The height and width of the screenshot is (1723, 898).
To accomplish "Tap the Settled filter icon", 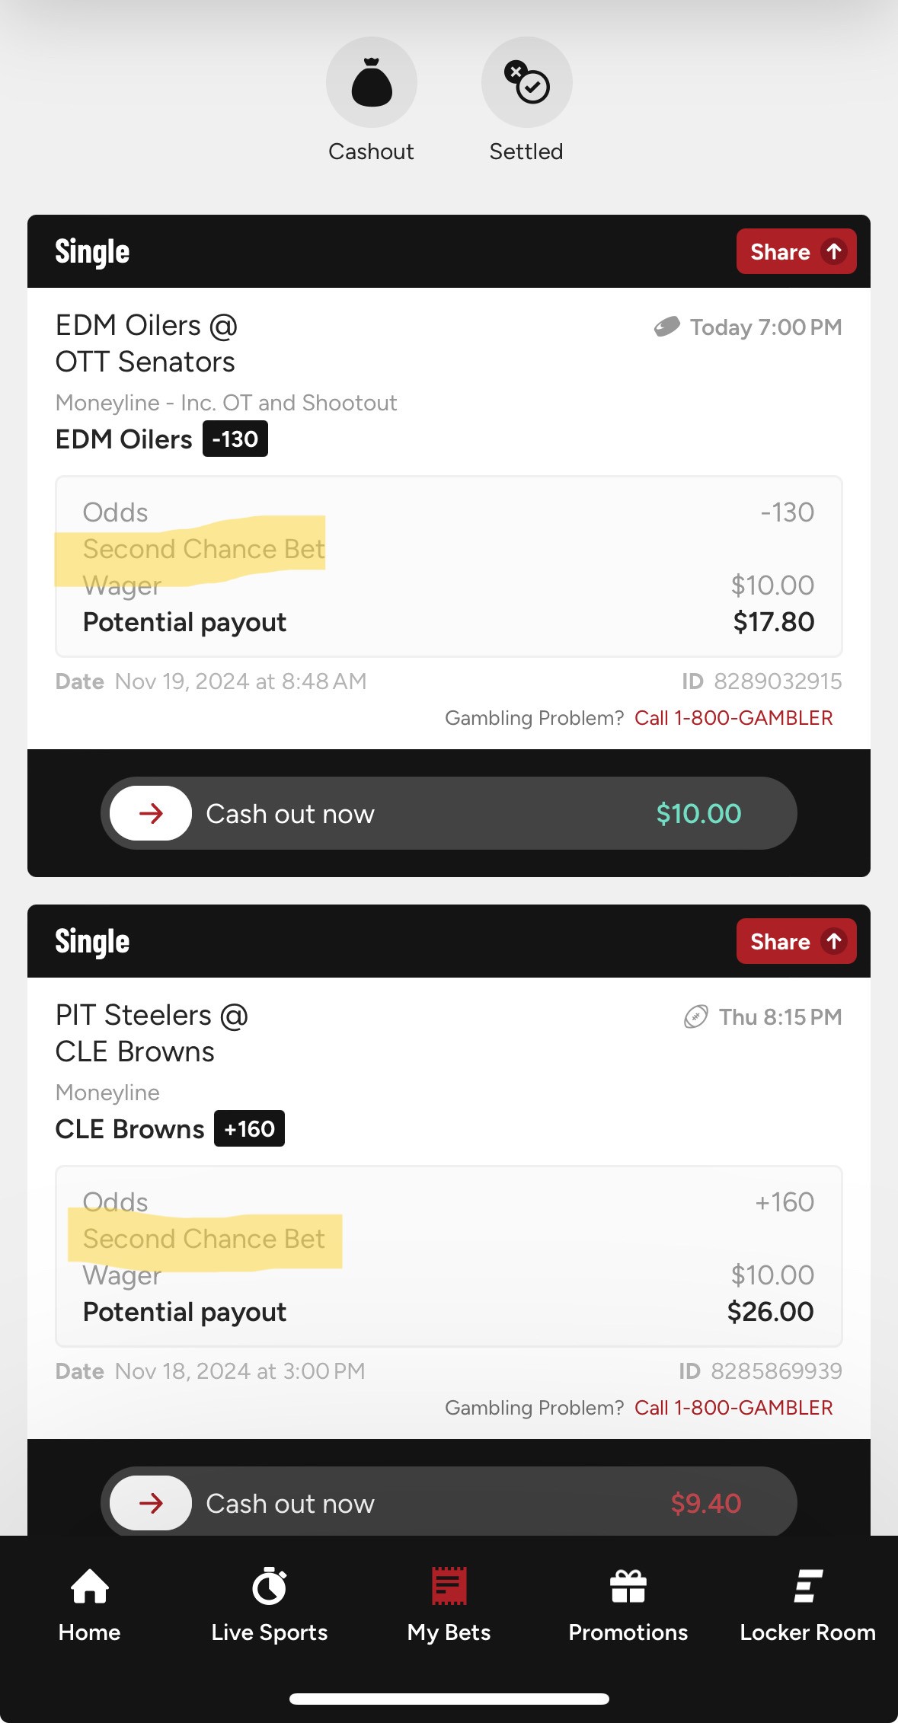I will tap(526, 82).
